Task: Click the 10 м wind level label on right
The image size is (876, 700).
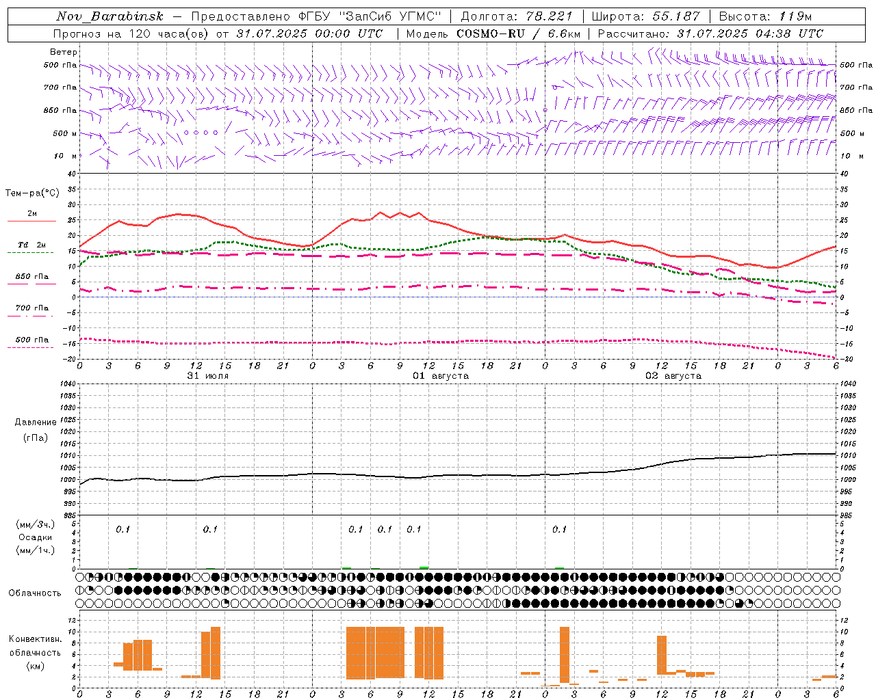Action: (852, 157)
